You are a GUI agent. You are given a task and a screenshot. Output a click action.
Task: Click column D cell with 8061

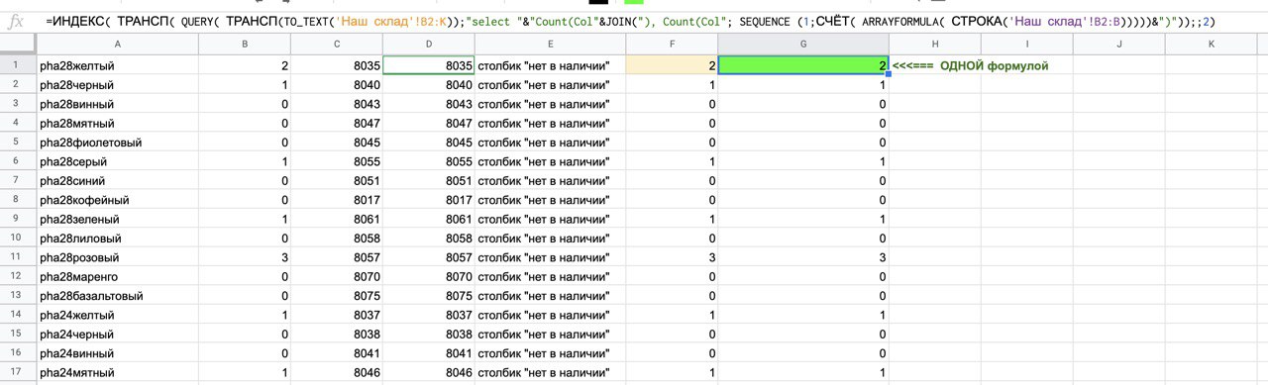tap(429, 219)
